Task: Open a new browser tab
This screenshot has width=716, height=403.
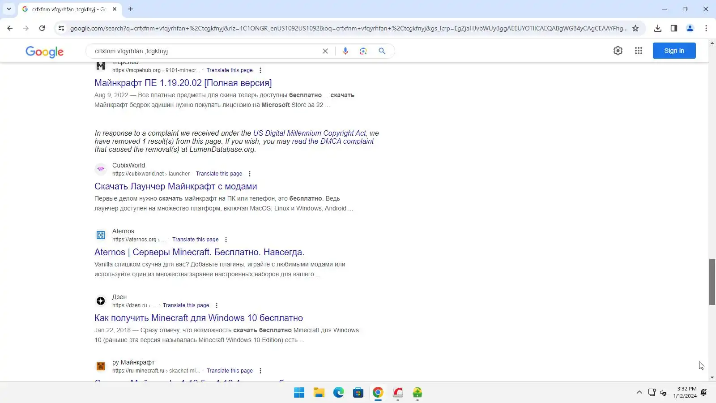Action: (x=131, y=9)
